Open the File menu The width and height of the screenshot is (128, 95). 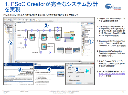coord(5,18)
